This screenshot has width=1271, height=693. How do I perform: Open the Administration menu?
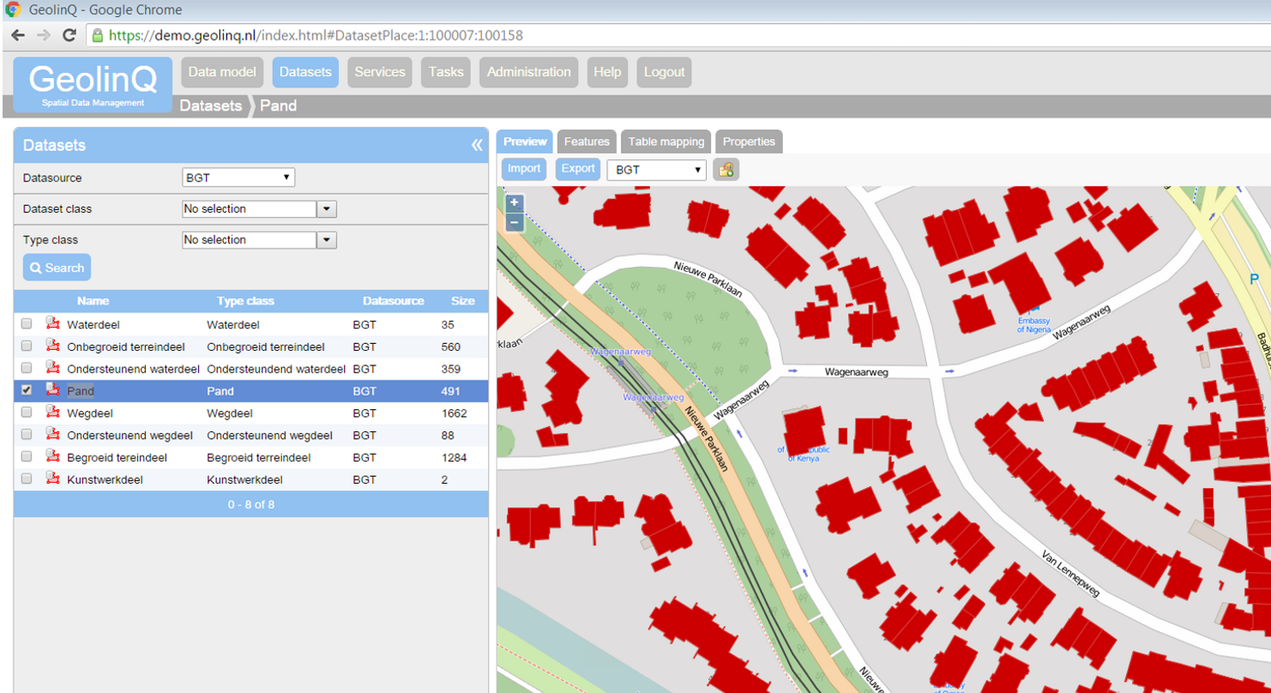[x=529, y=72]
